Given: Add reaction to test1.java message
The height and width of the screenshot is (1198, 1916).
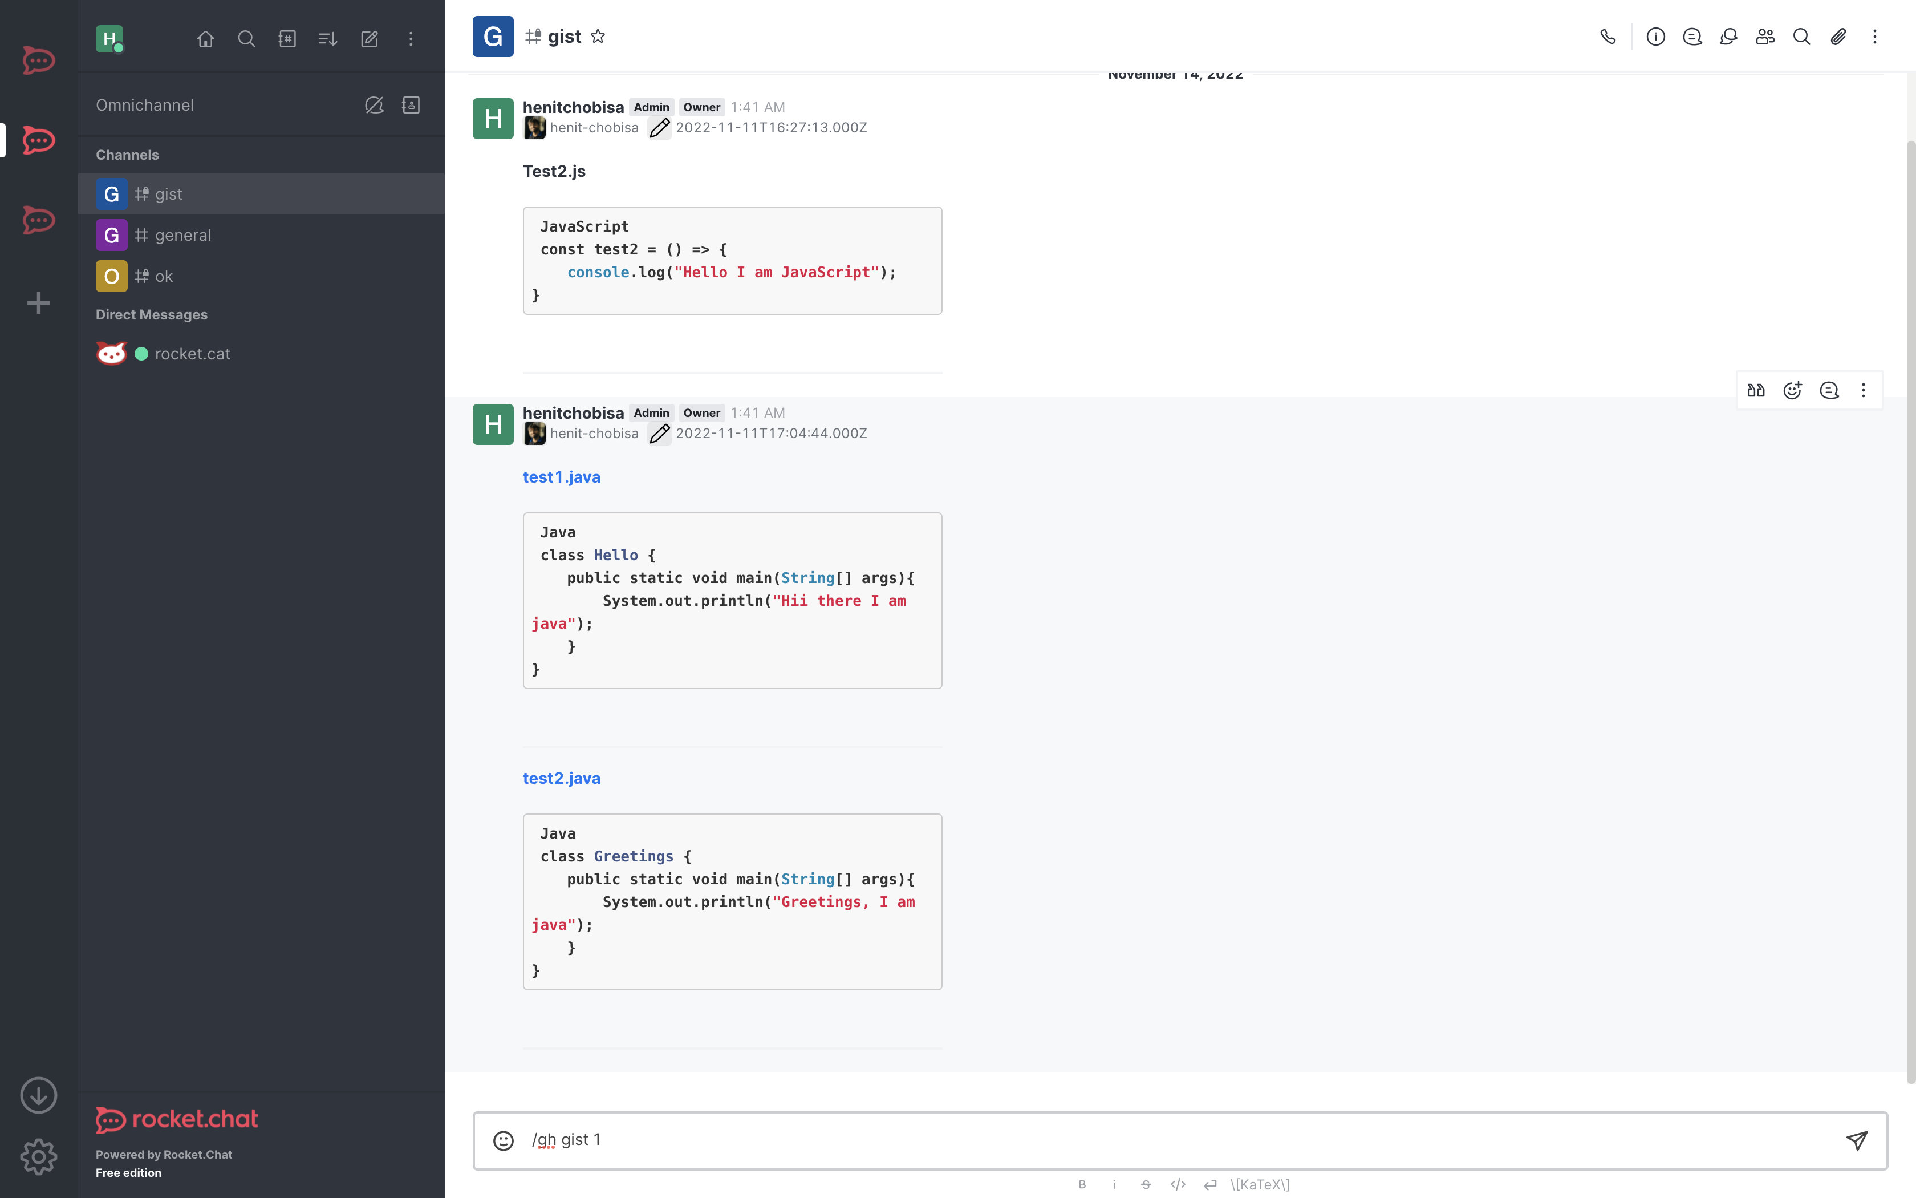Looking at the screenshot, I should (x=1792, y=390).
